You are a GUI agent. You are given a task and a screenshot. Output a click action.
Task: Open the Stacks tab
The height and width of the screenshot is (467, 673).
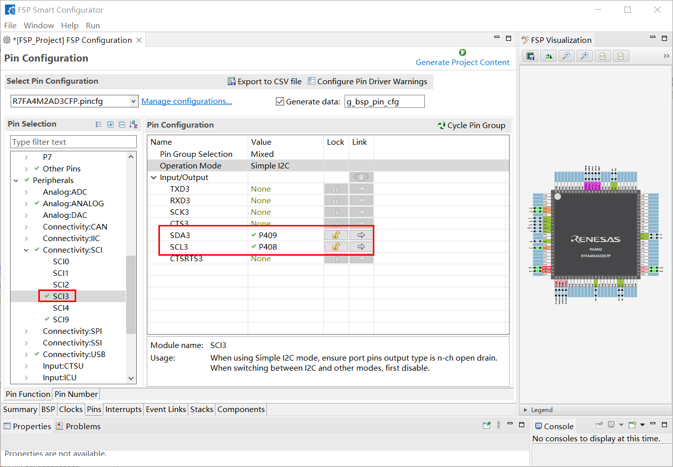click(202, 410)
